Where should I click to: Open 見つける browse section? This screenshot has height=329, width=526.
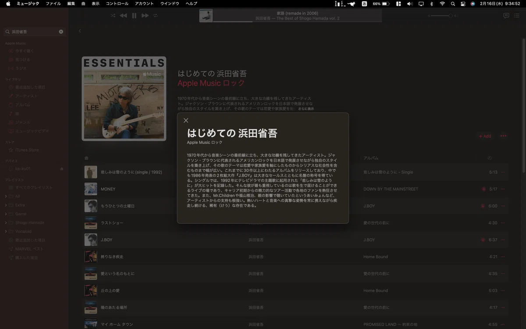pos(23,60)
